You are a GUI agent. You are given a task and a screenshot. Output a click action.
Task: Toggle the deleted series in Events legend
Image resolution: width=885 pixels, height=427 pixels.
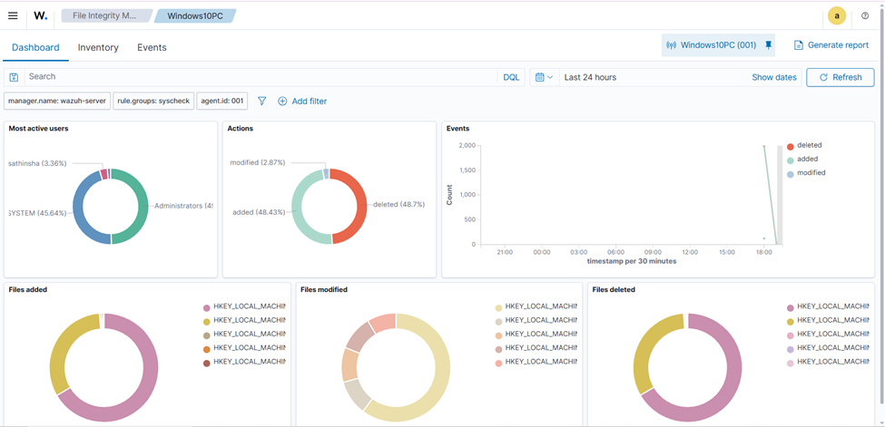click(x=804, y=146)
